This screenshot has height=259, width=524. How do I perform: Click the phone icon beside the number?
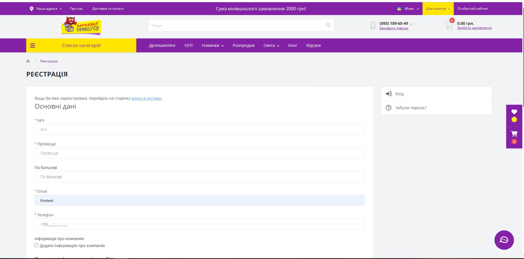click(x=373, y=26)
